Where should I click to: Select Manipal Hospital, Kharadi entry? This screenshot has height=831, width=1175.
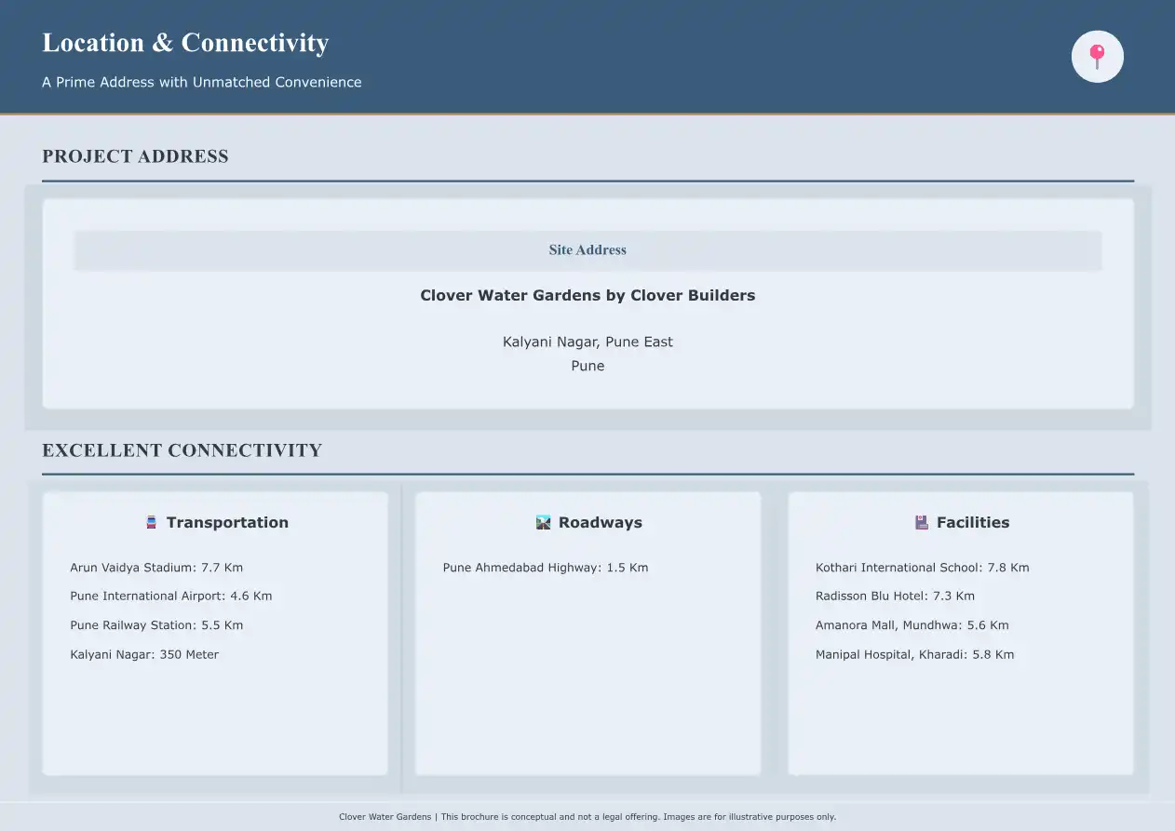[x=914, y=654]
